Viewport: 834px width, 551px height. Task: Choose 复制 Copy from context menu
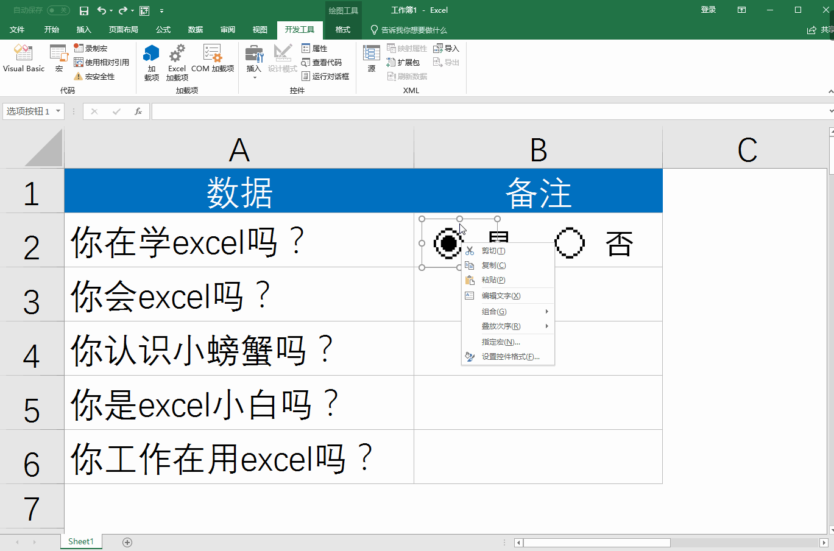(x=508, y=265)
